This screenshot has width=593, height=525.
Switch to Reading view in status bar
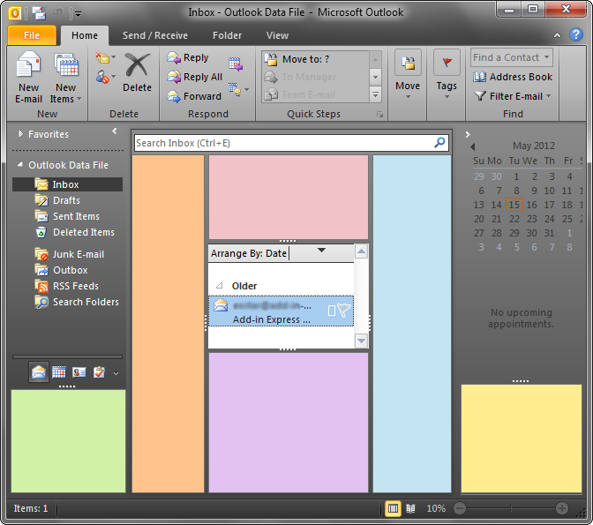coord(410,508)
